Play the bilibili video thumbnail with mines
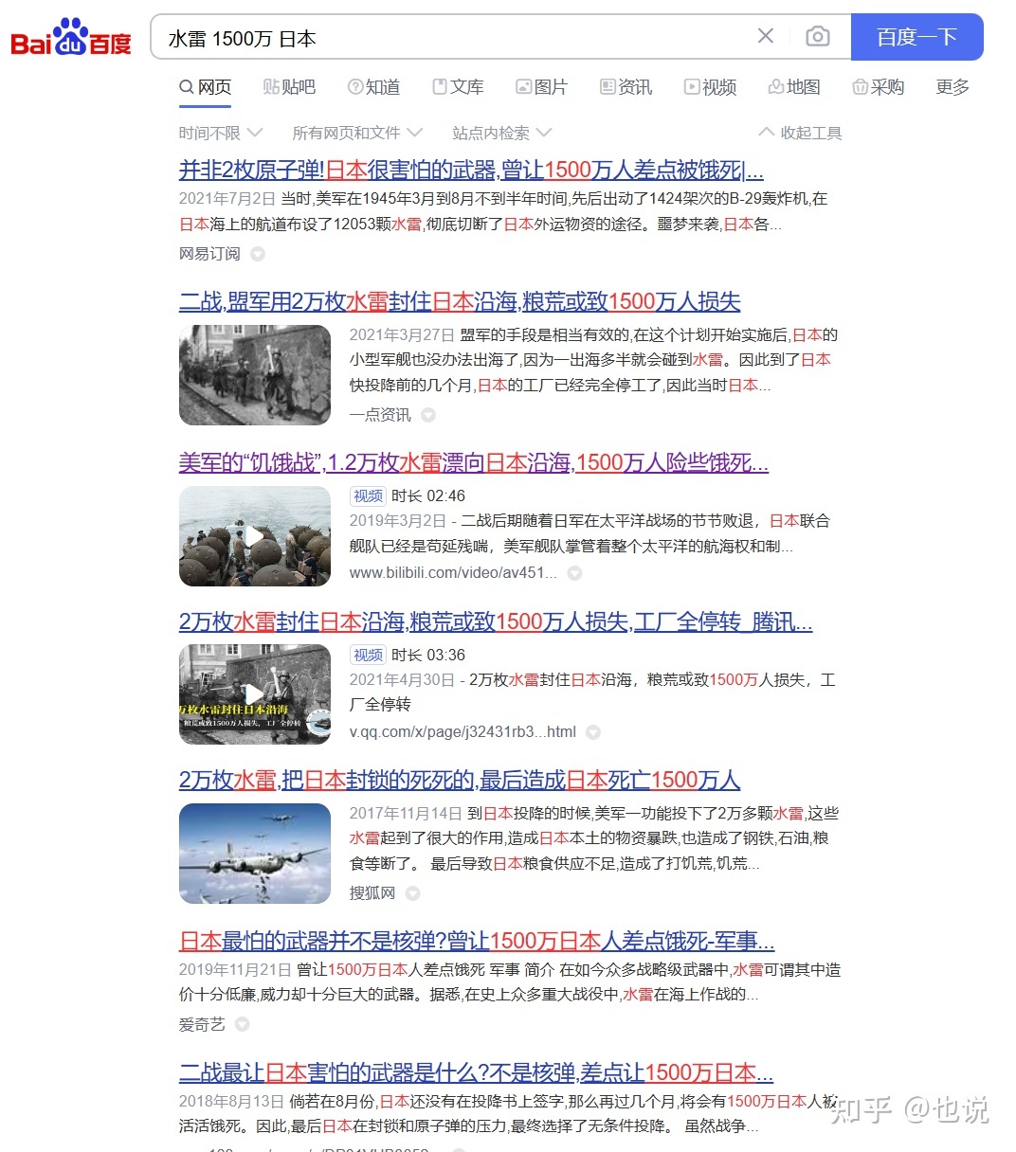 [x=255, y=536]
